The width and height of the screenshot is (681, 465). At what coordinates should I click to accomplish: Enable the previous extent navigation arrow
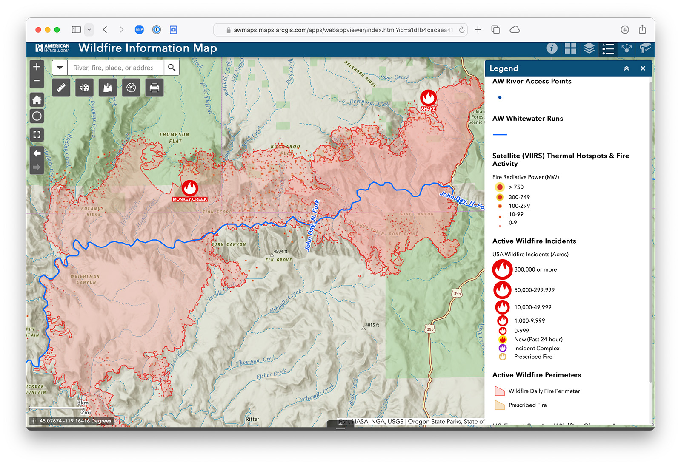[37, 153]
